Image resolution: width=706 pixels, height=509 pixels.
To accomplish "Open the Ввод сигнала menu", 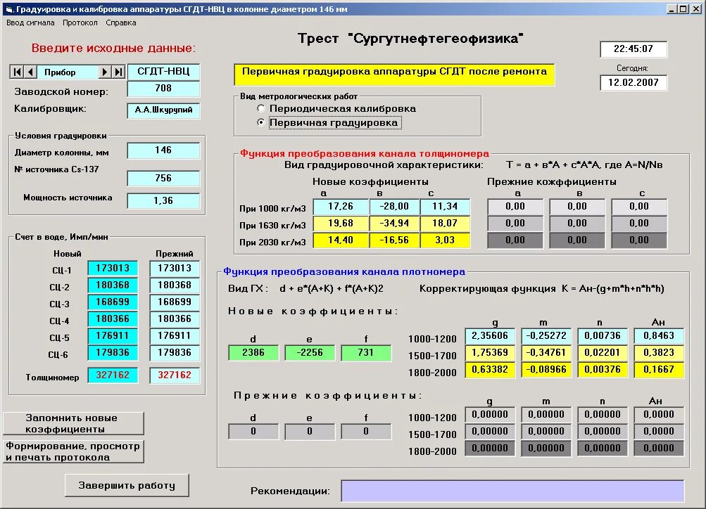I will click(x=30, y=22).
